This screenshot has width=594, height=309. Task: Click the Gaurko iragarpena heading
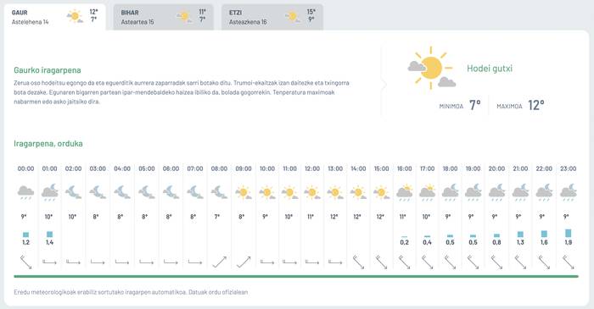click(x=48, y=70)
